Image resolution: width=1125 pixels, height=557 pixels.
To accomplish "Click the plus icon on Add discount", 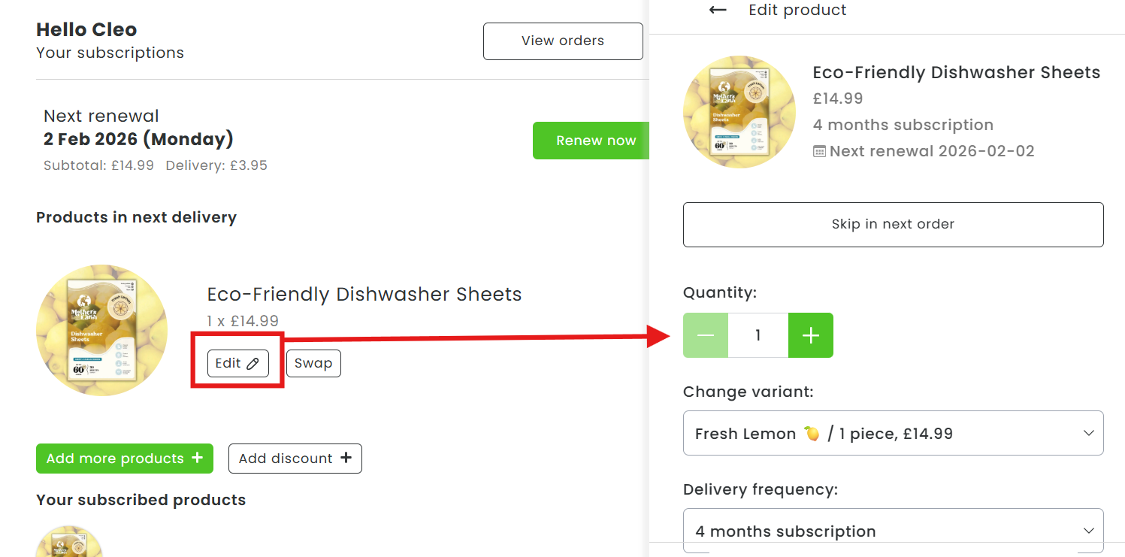I will [x=346, y=458].
